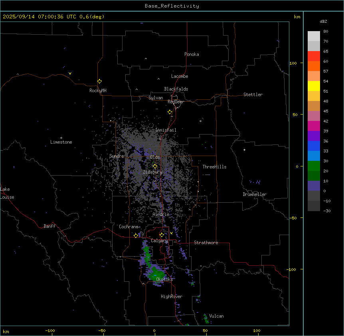Screen dimensions: 344x336
Task: Click the Olds town label
Action: (155, 157)
